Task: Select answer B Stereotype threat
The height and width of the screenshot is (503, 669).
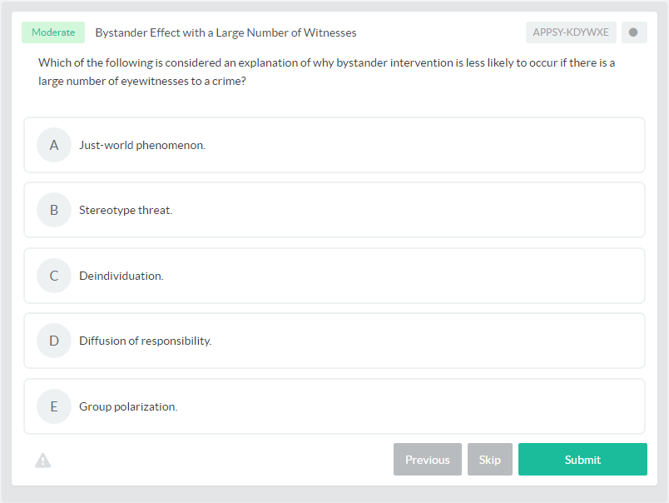Action: [x=334, y=210]
